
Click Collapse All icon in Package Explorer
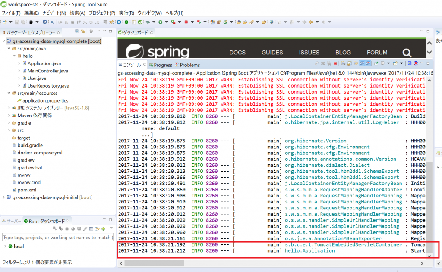77,31
